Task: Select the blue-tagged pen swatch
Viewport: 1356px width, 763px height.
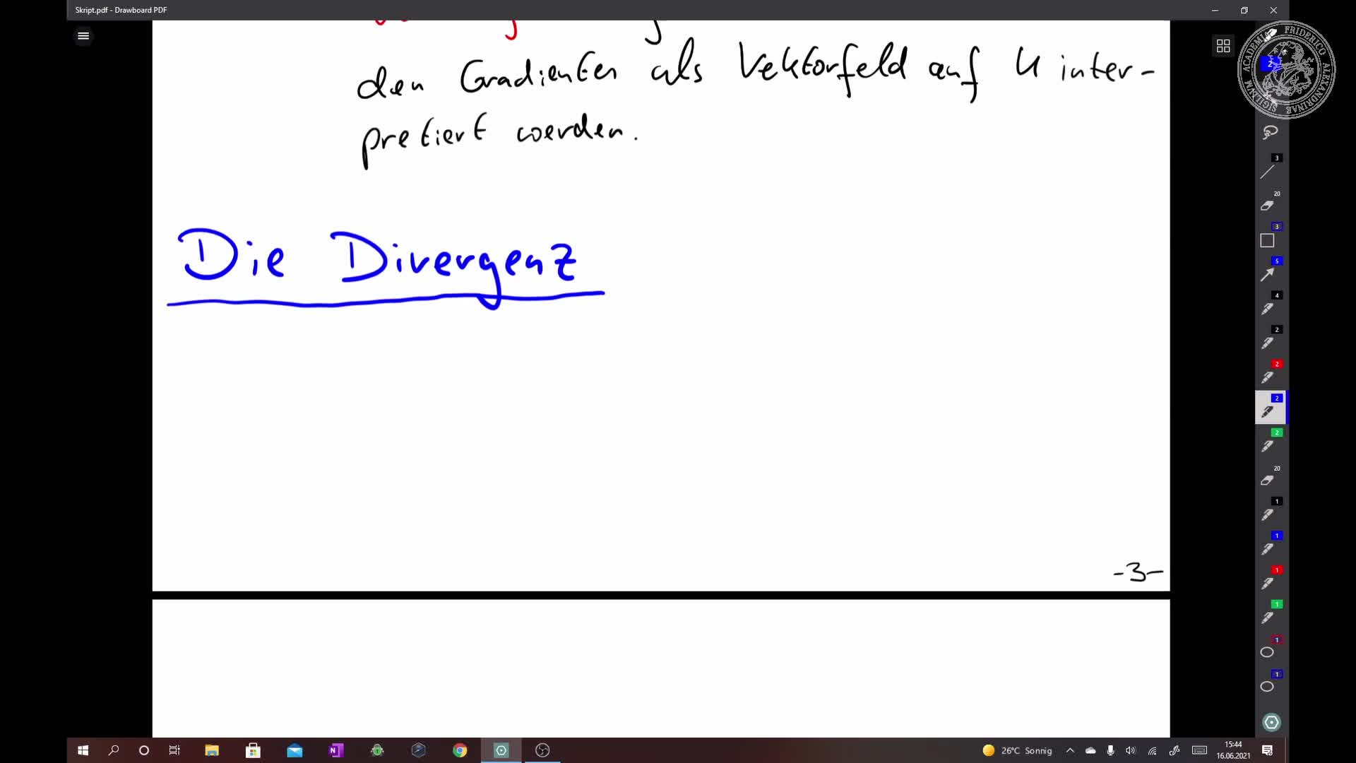Action: click(1268, 411)
